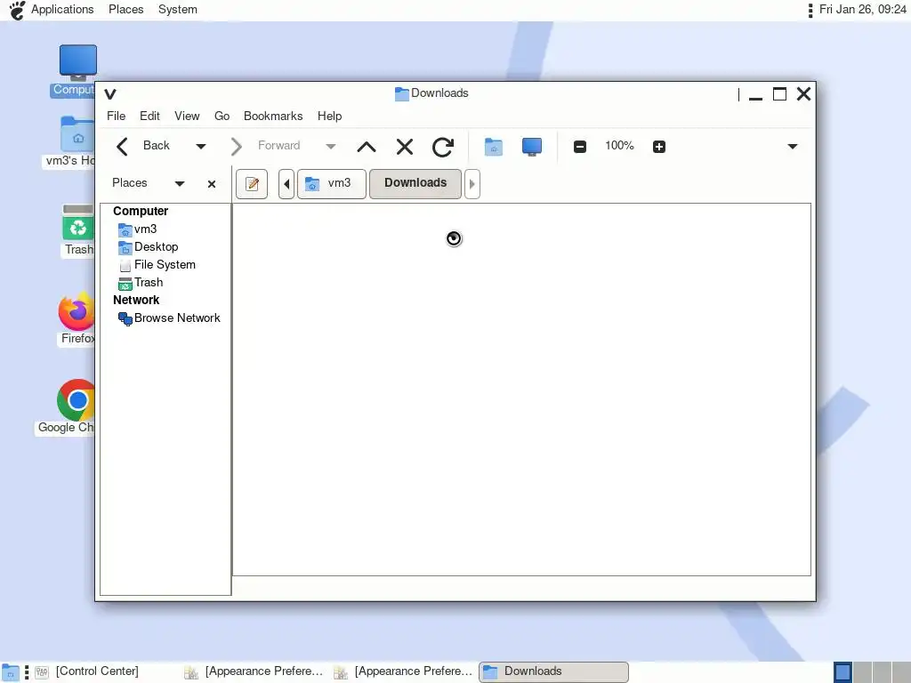Screen dimensions: 911x683
Task: Select the Computer desktop icon
Action: click(x=74, y=70)
